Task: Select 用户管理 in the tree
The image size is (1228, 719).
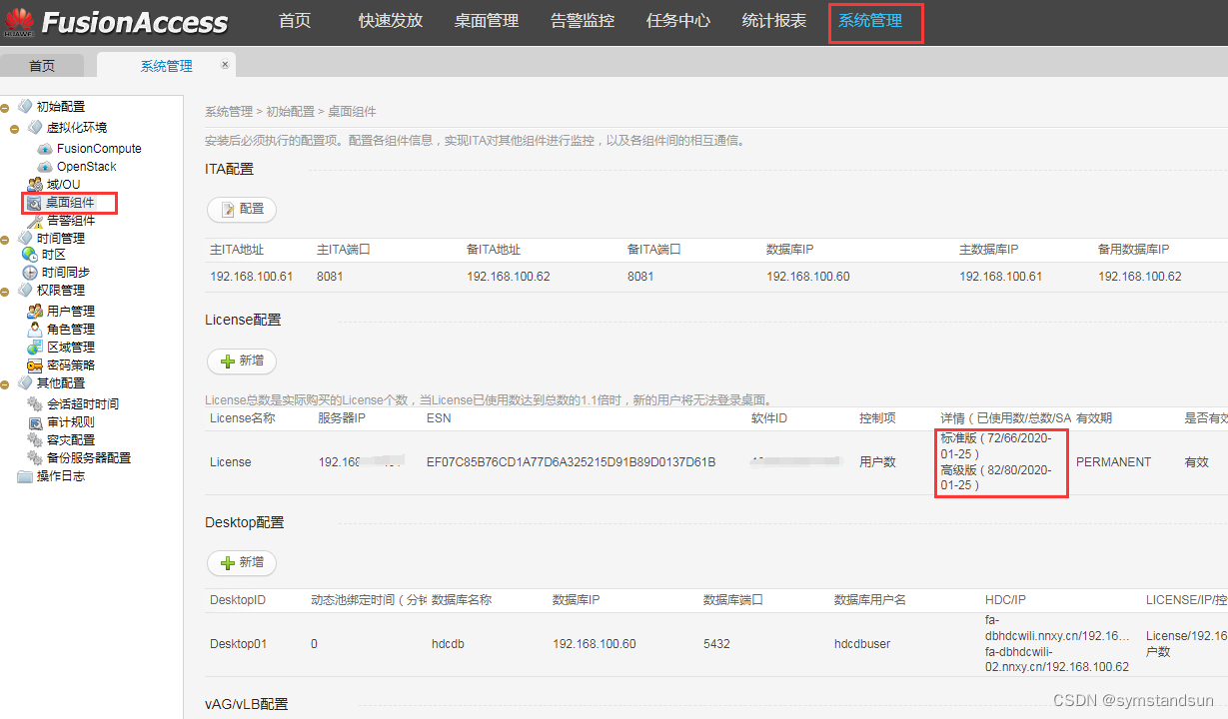Action: 71,312
